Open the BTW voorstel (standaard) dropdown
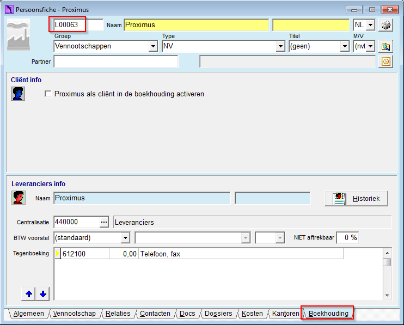 pos(125,238)
